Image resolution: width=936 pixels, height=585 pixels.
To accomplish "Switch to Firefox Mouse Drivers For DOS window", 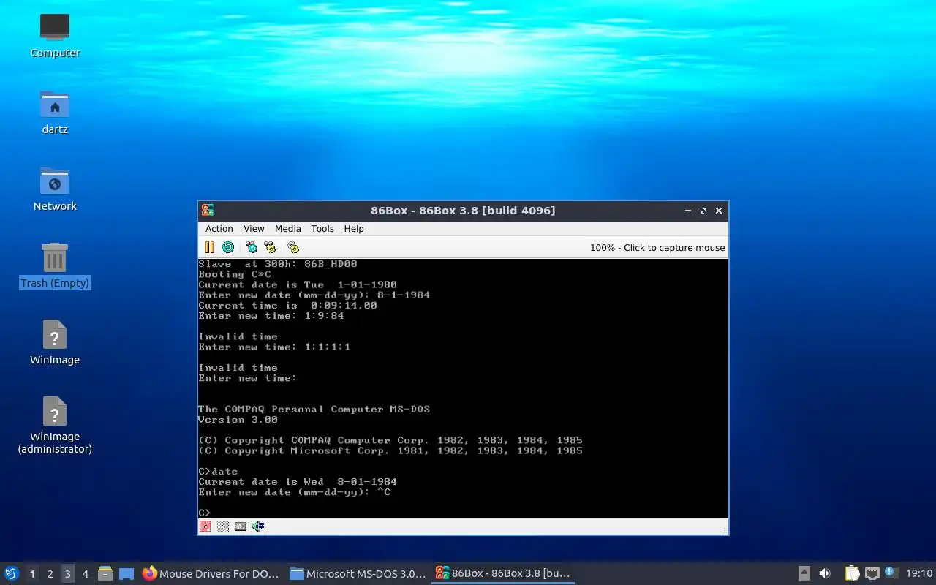I will [211, 574].
